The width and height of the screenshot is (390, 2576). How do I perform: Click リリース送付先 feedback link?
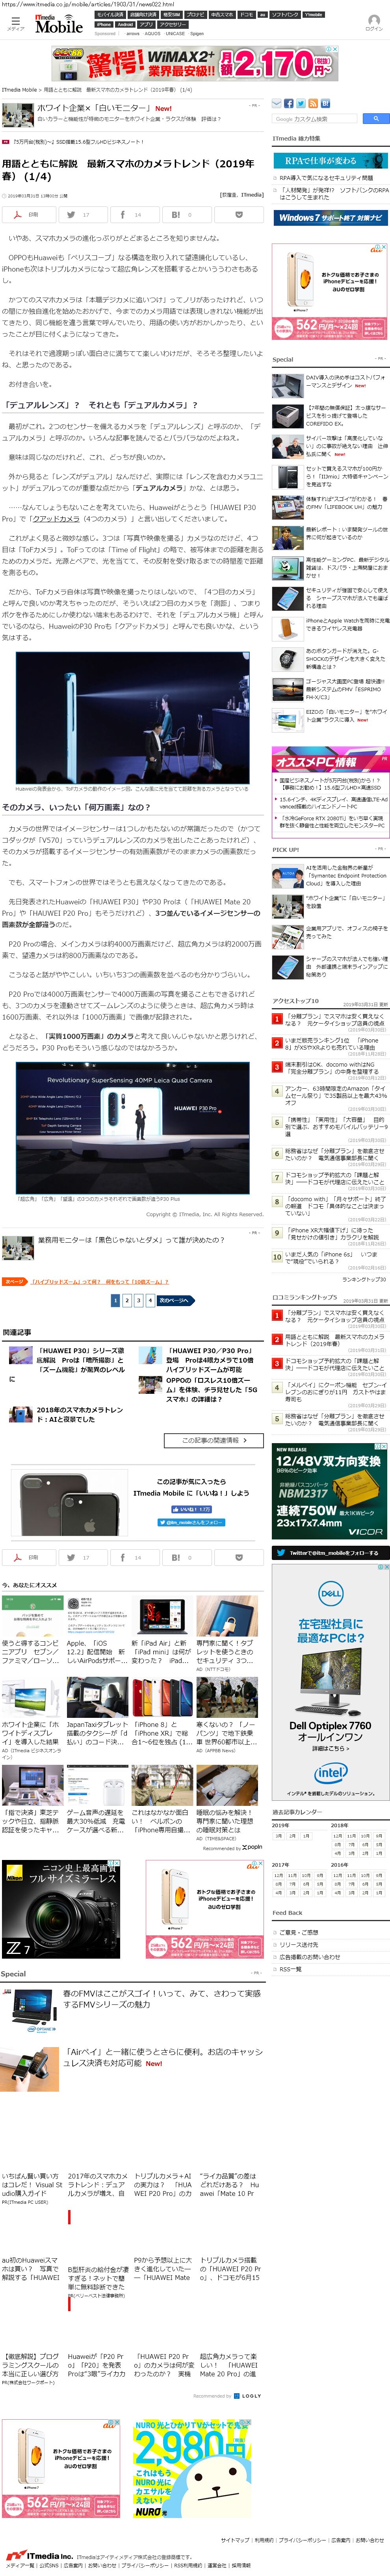point(299,1945)
